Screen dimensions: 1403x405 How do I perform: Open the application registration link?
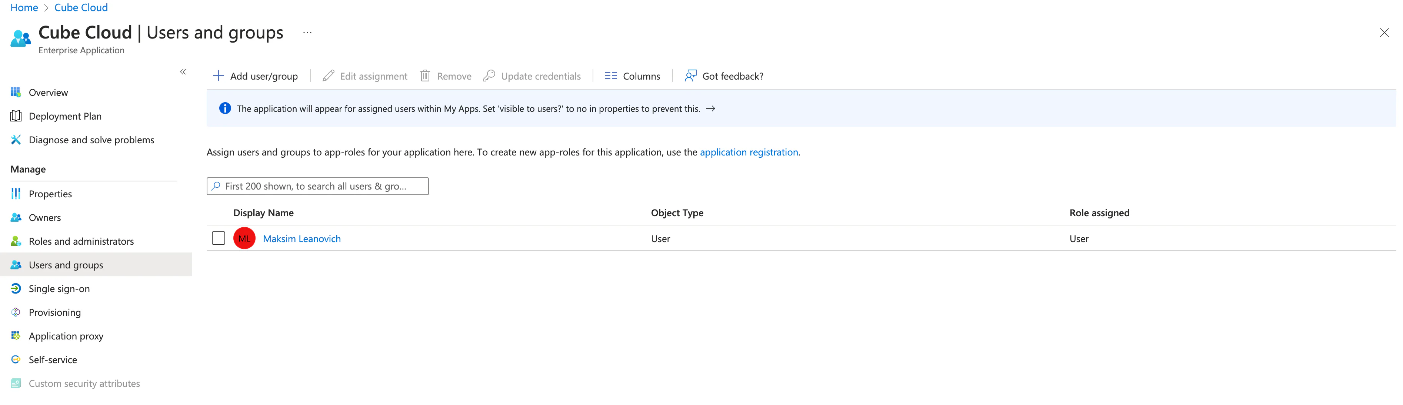748,153
